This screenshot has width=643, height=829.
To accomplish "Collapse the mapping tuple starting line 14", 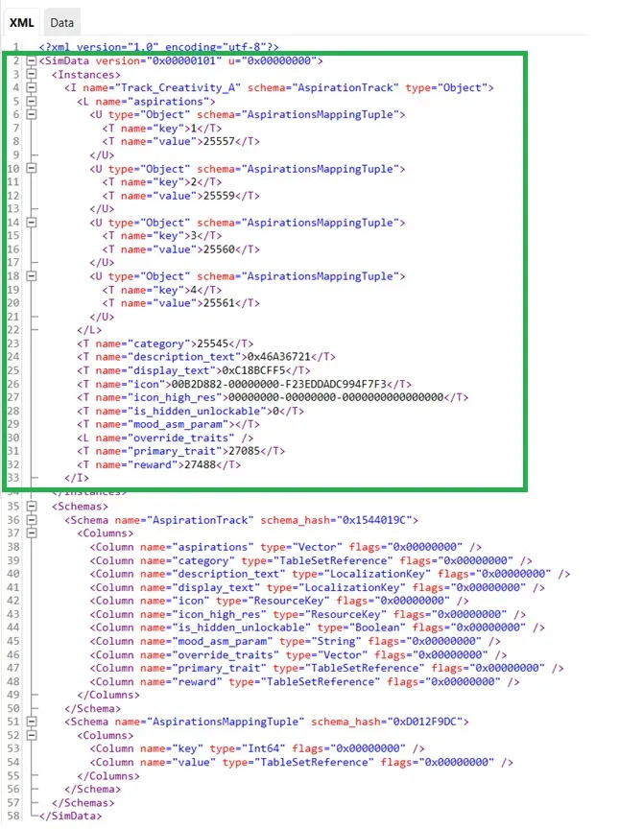I will point(32,222).
